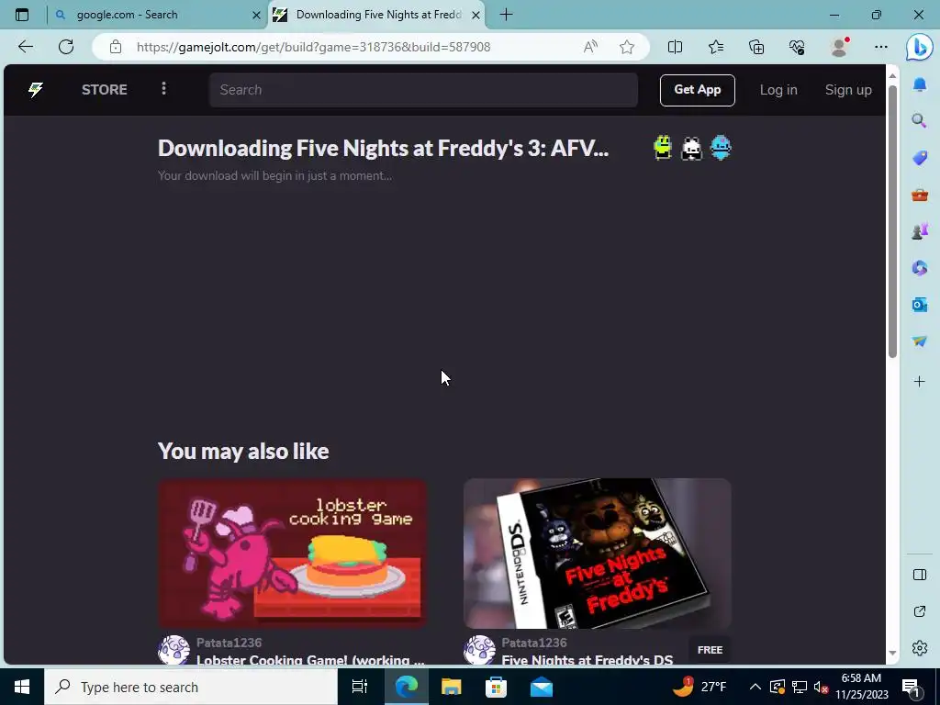Open sidebar settings gear
The height and width of the screenshot is (705, 940).
920,648
